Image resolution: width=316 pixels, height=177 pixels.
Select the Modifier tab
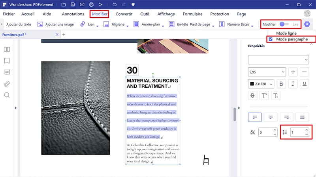100,14
